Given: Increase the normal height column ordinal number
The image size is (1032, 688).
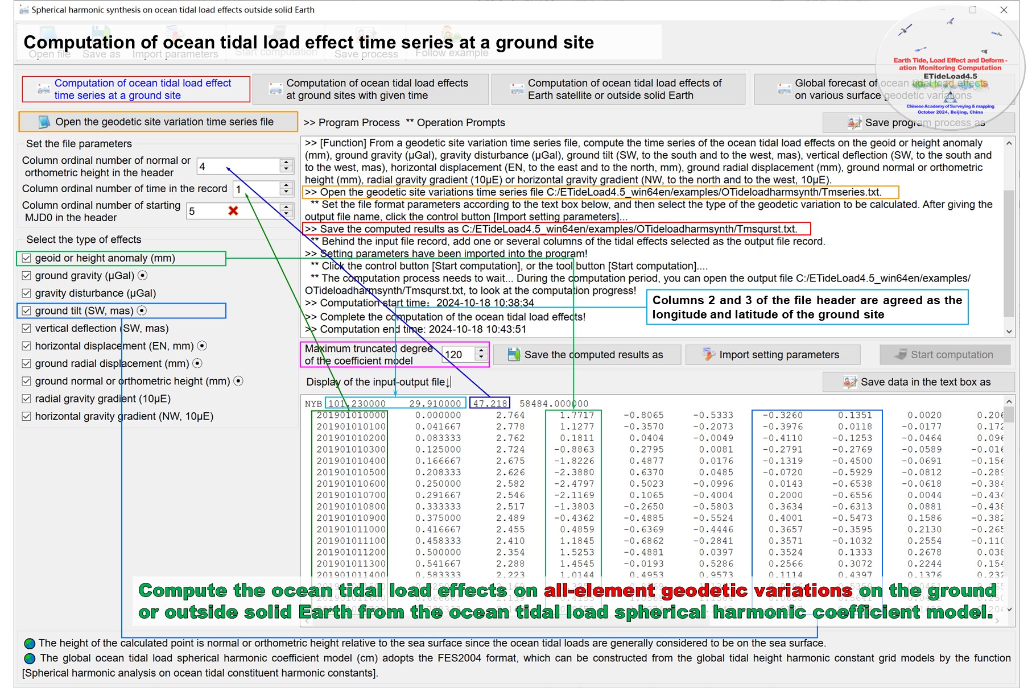Looking at the screenshot, I should 287,163.
